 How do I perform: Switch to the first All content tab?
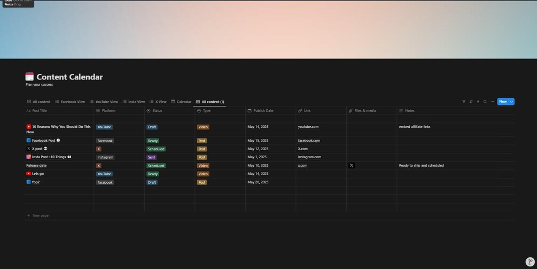[x=38, y=102]
